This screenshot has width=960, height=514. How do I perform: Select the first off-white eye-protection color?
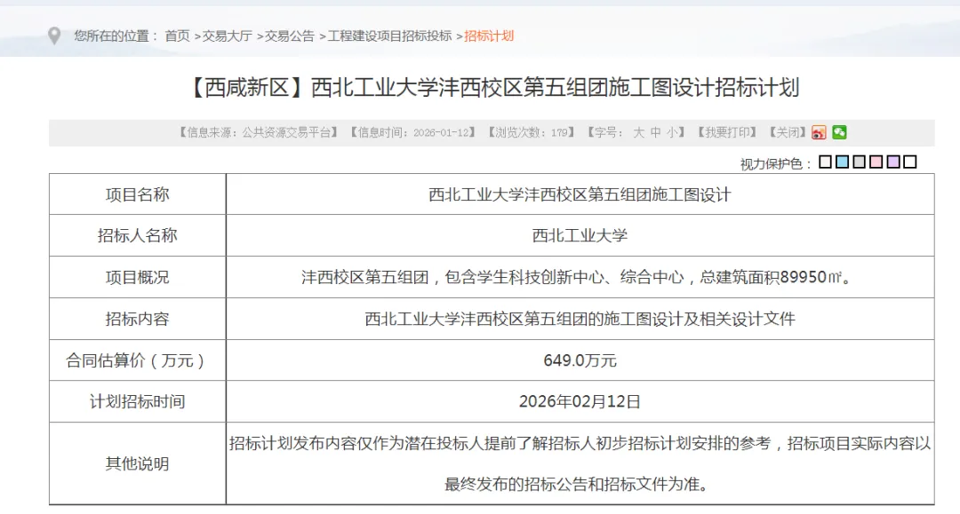pos(825,162)
